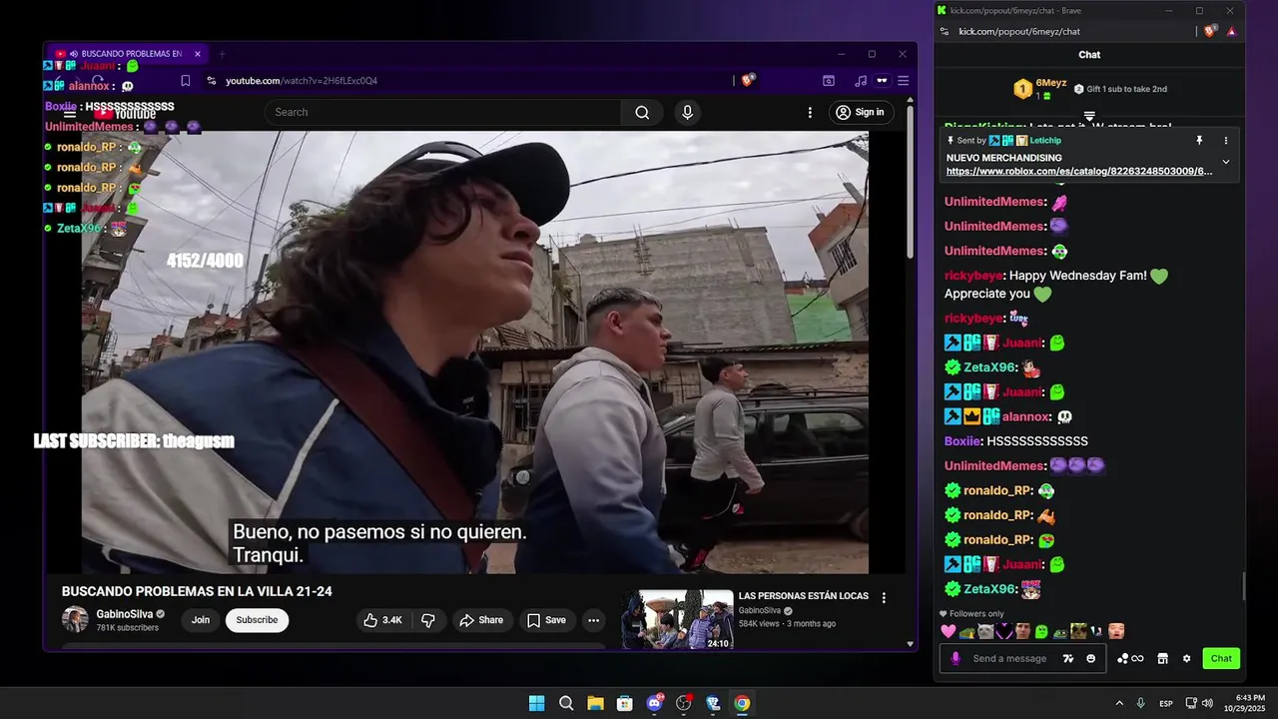Viewport: 1278px width, 719px height.
Task: Open the roblox.com merchandising link in chat
Action: coord(1079,172)
